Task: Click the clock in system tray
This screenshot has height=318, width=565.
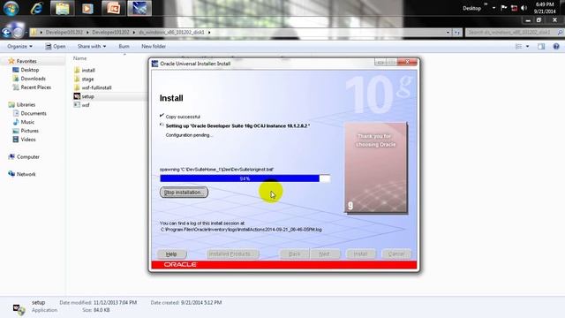Action: 545,8
